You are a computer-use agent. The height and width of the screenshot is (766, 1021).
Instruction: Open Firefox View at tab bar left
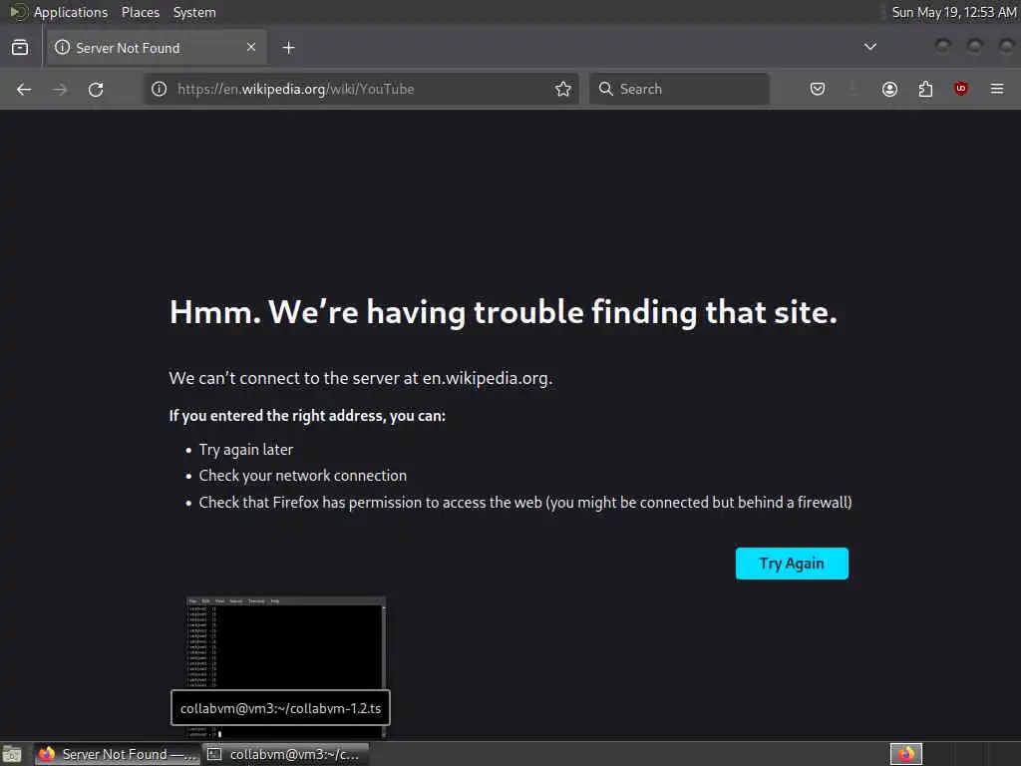[x=20, y=48]
